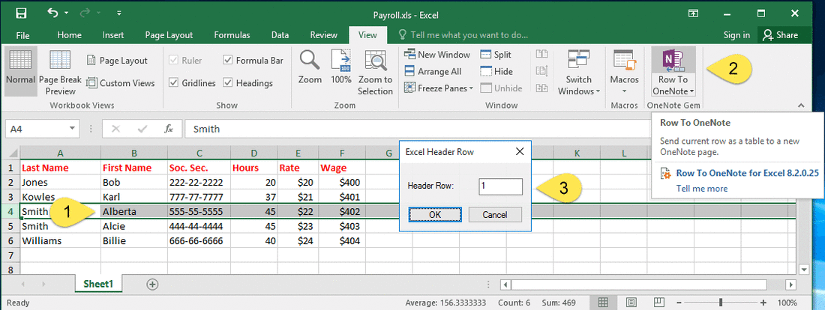Click the Header Row input field
The height and width of the screenshot is (310, 825).
pos(500,186)
